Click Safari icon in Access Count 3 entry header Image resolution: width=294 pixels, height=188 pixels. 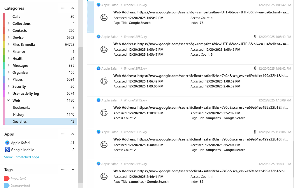[x=98, y=36]
